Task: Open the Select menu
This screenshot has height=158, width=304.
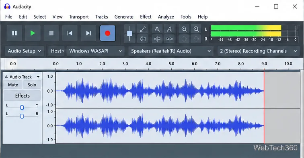Action: tap(40, 17)
